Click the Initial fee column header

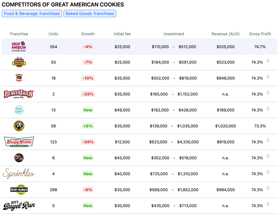[x=122, y=34]
